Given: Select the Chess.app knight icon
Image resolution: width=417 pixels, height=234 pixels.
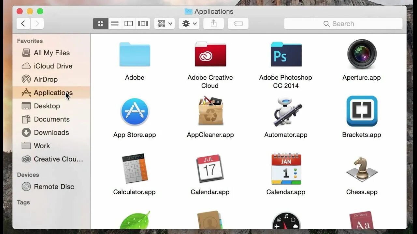Looking at the screenshot, I should (x=362, y=169).
